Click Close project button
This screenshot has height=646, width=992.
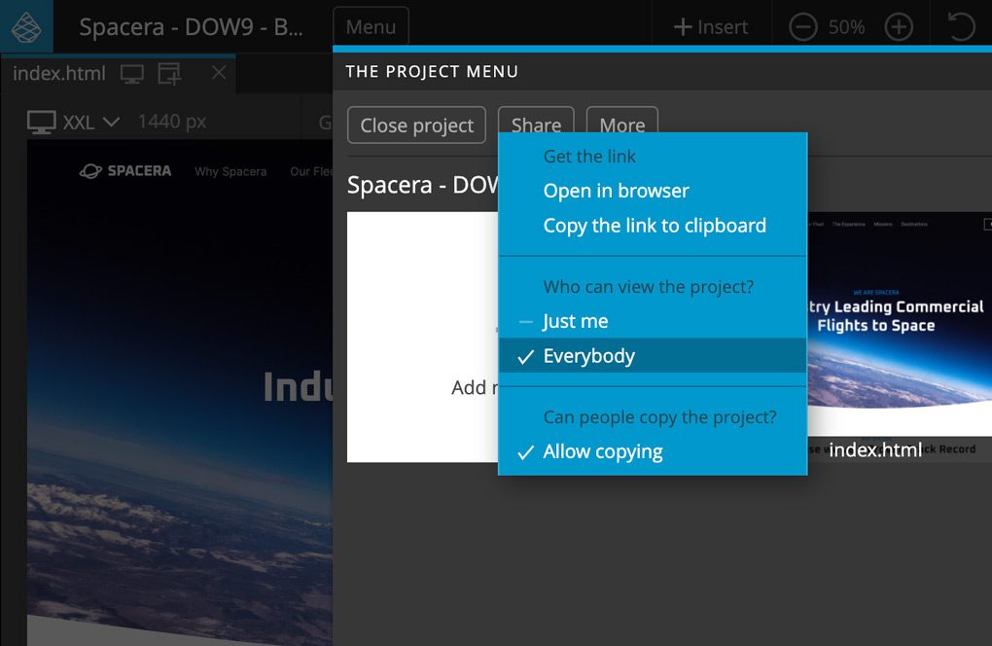point(416,126)
